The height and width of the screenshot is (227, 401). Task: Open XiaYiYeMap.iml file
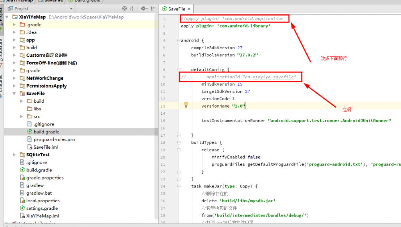coord(43,216)
